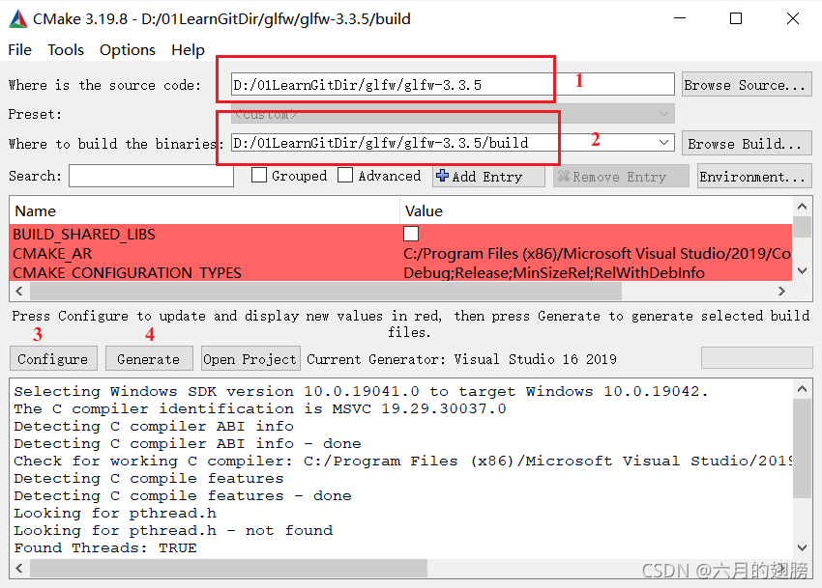Open the Options menu
Screen dimensions: 822x588
(128, 50)
